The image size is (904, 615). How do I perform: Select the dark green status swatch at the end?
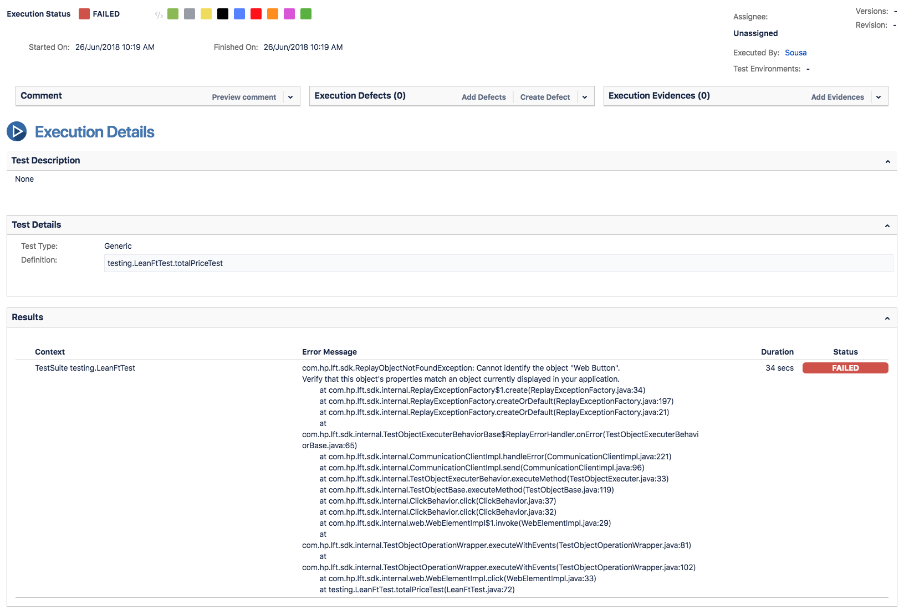coord(306,14)
